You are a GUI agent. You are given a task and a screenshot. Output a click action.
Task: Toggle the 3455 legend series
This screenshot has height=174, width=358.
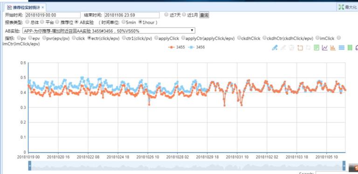pyautogui.click(x=177, y=47)
